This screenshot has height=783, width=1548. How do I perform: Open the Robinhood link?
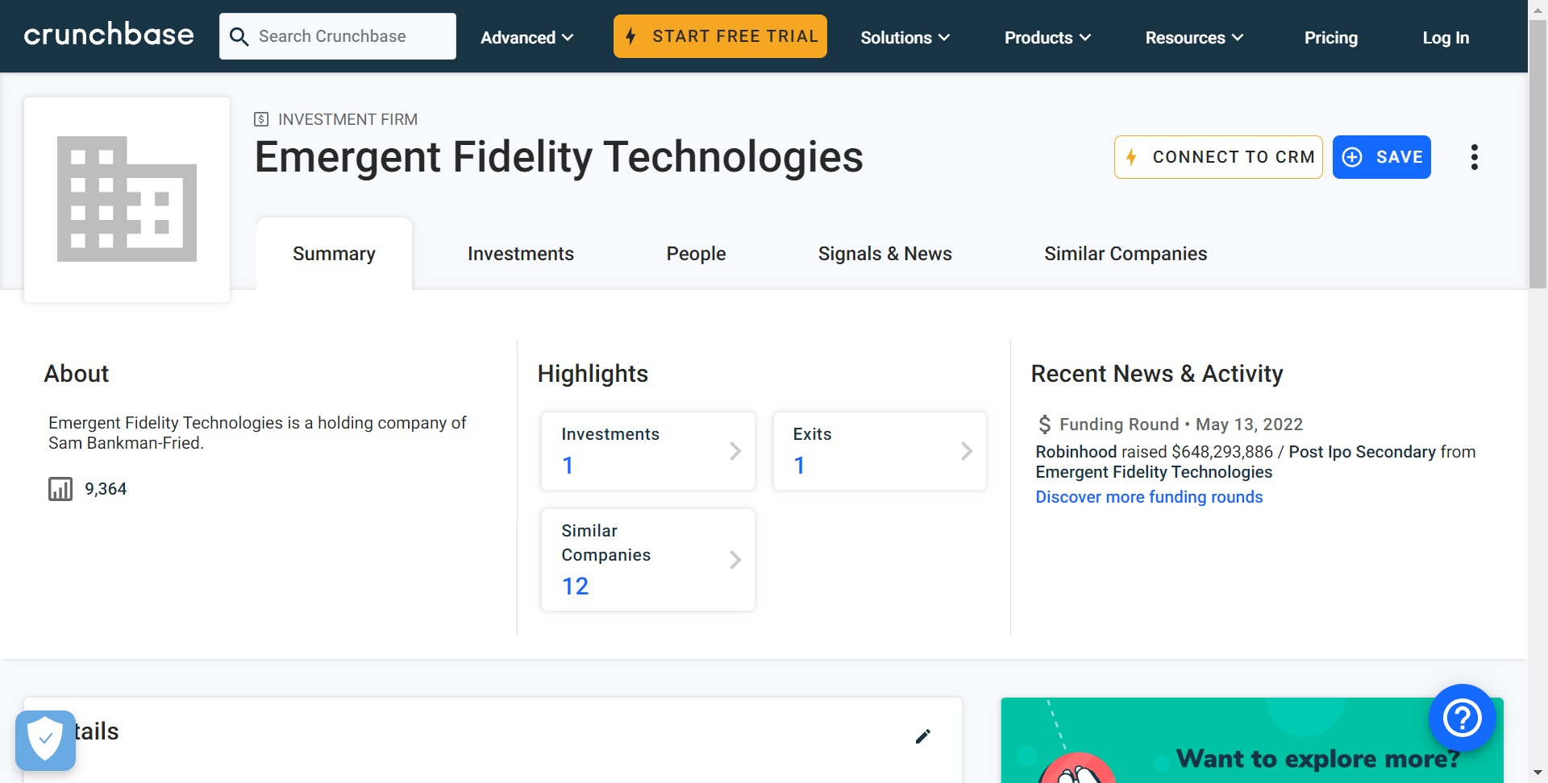[1076, 452]
